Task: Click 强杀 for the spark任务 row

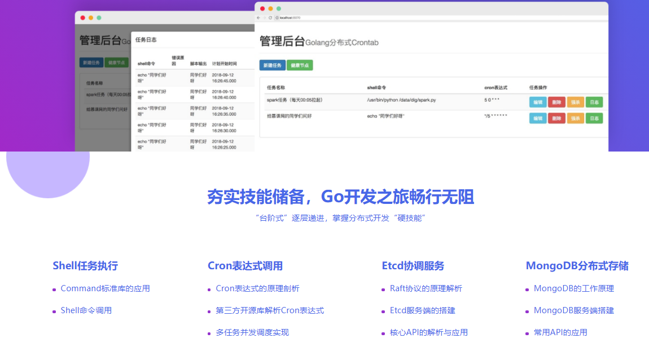Action: pos(575,102)
